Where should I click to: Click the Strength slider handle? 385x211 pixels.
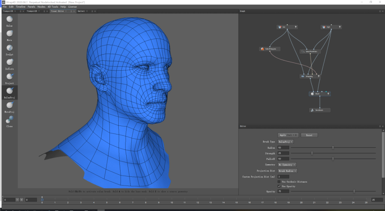click(312, 153)
